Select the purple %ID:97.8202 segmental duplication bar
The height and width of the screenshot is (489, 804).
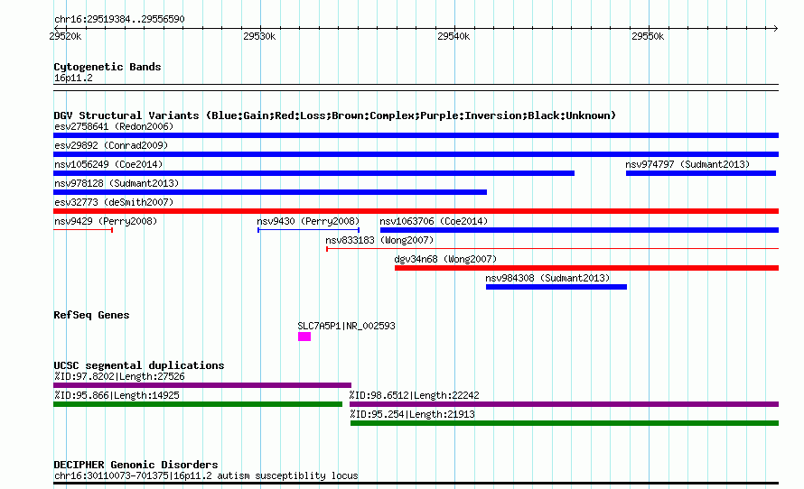[x=202, y=385]
